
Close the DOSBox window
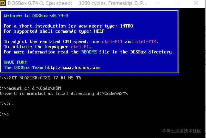click(x=196, y=3)
